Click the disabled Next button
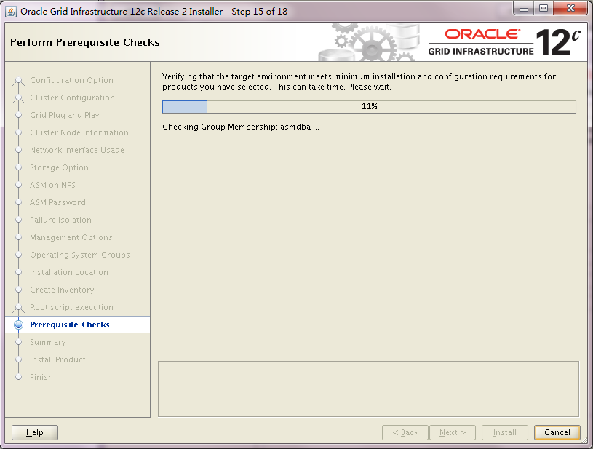The width and height of the screenshot is (593, 449). point(453,432)
